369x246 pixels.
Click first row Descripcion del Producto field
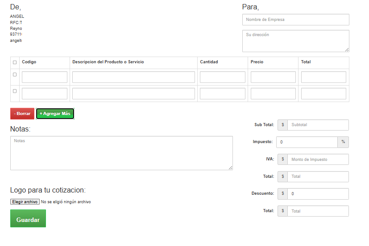(x=133, y=77)
